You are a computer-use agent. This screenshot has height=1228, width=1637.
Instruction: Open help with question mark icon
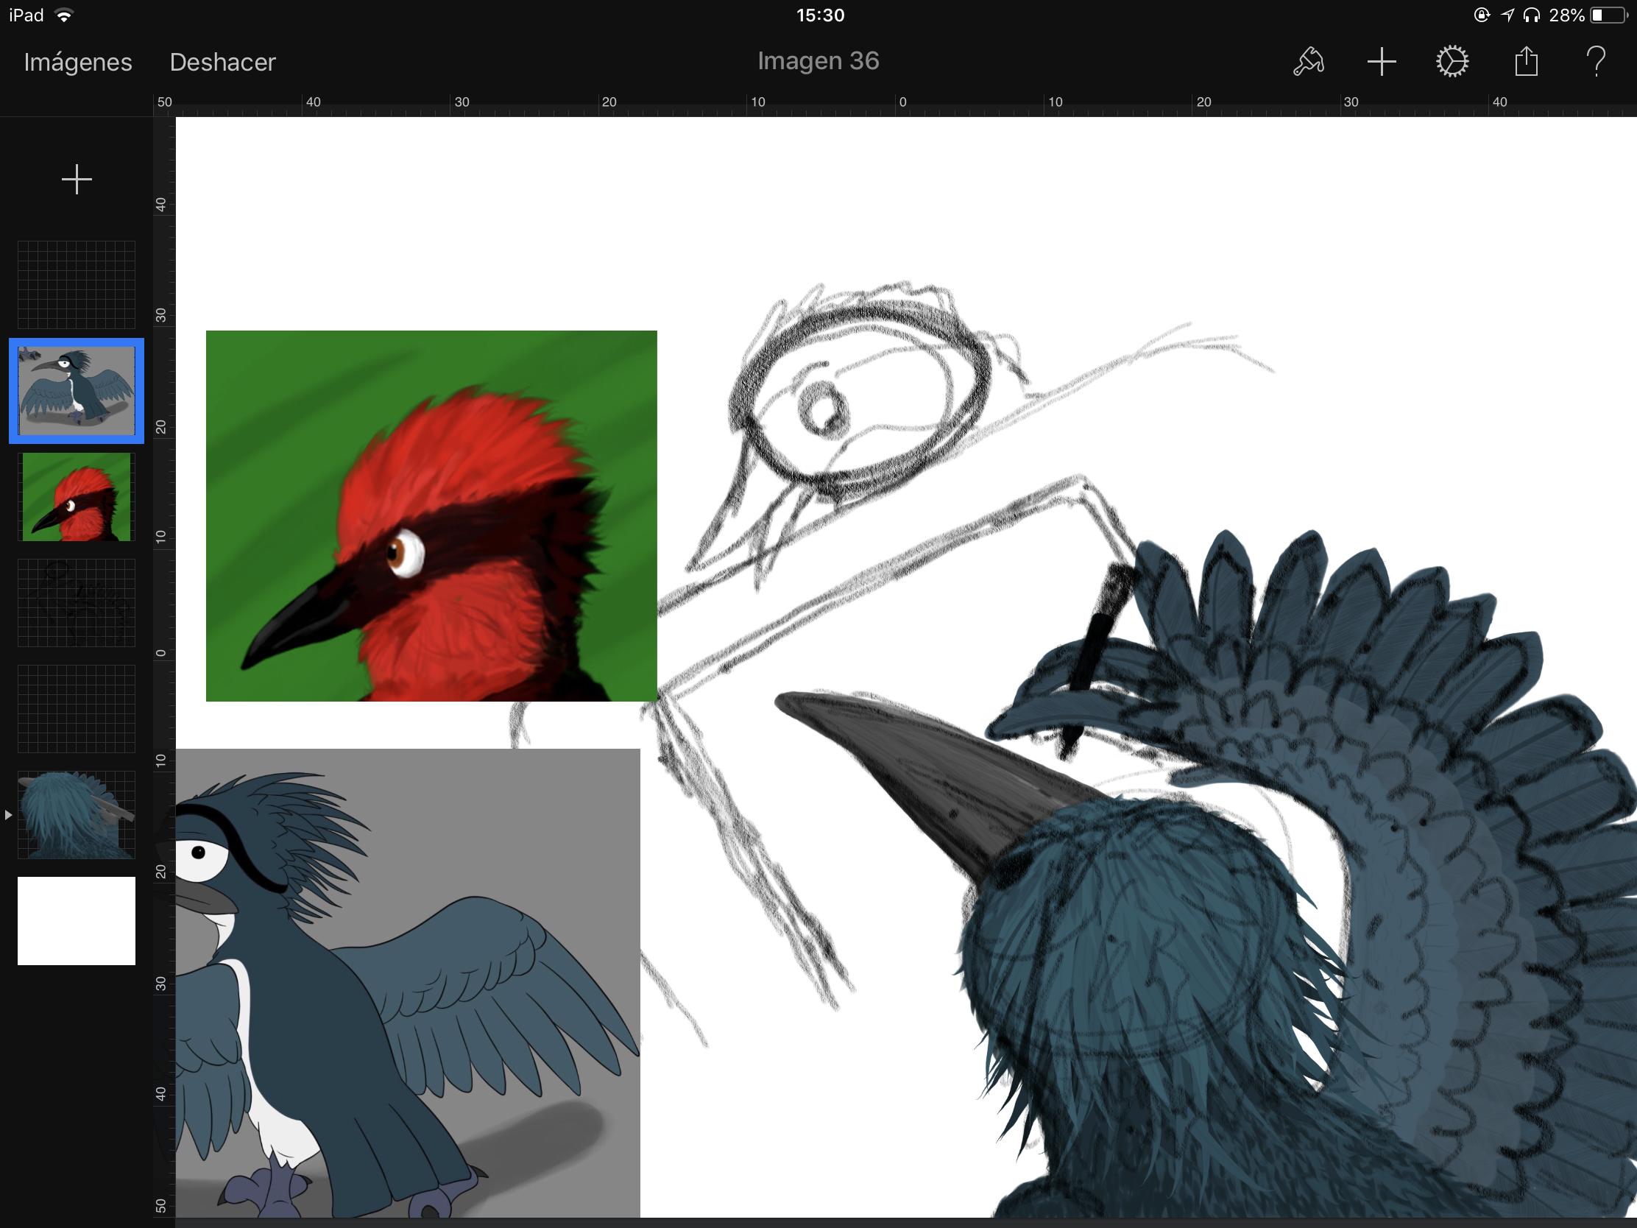click(1596, 62)
